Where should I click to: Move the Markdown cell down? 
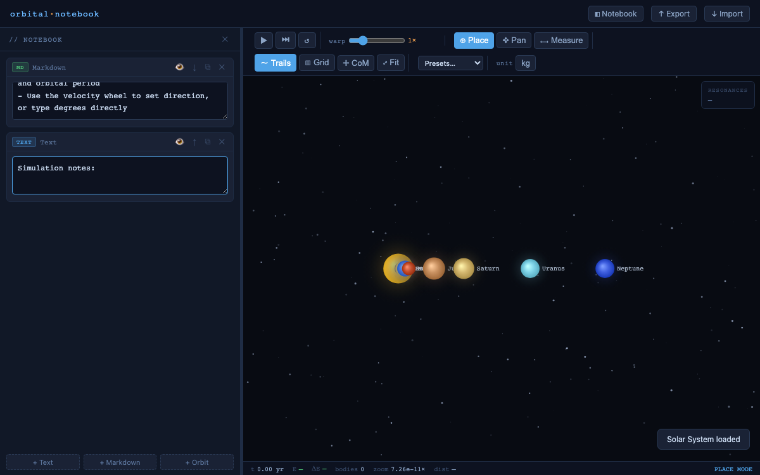194,67
